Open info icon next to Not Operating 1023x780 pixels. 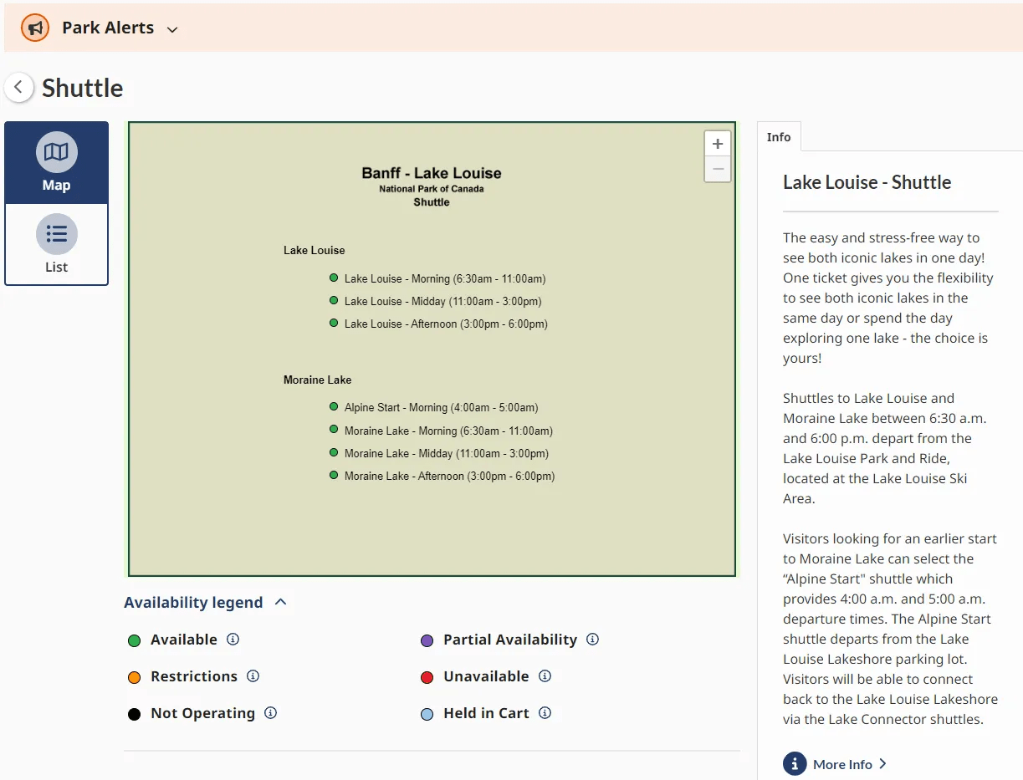(x=270, y=712)
